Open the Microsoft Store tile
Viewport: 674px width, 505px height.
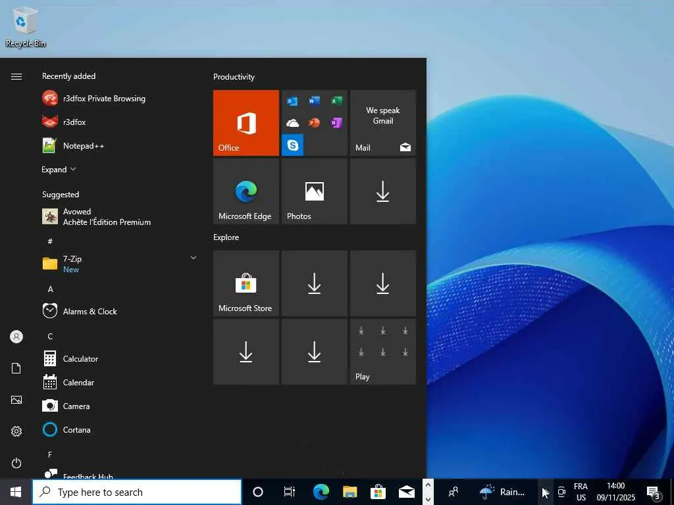[246, 283]
